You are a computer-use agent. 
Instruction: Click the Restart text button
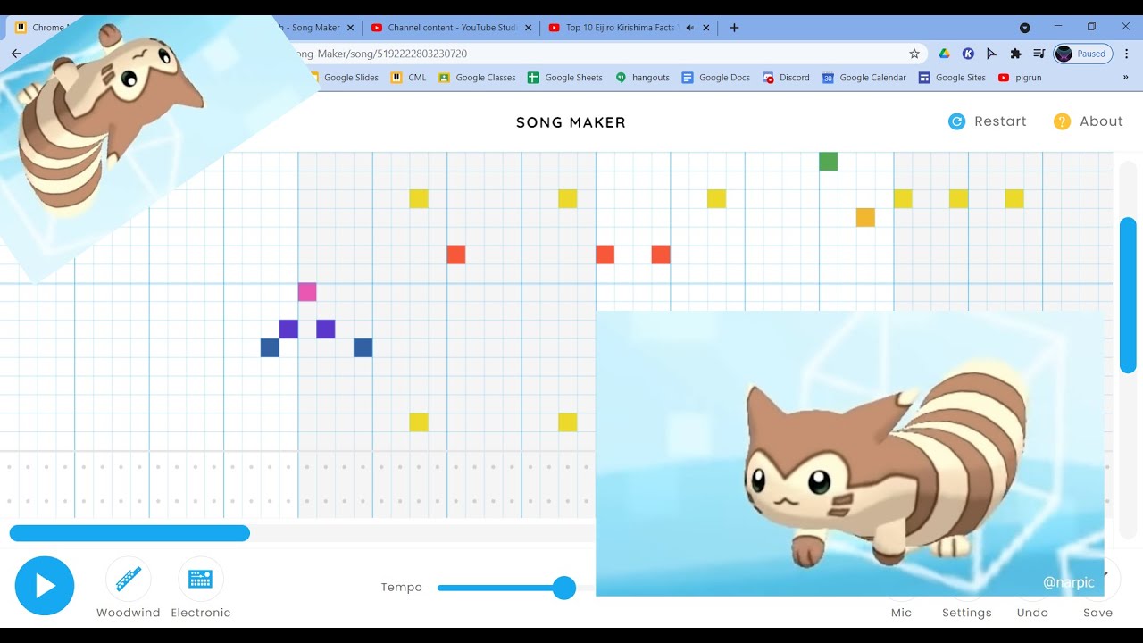[x=1000, y=121]
